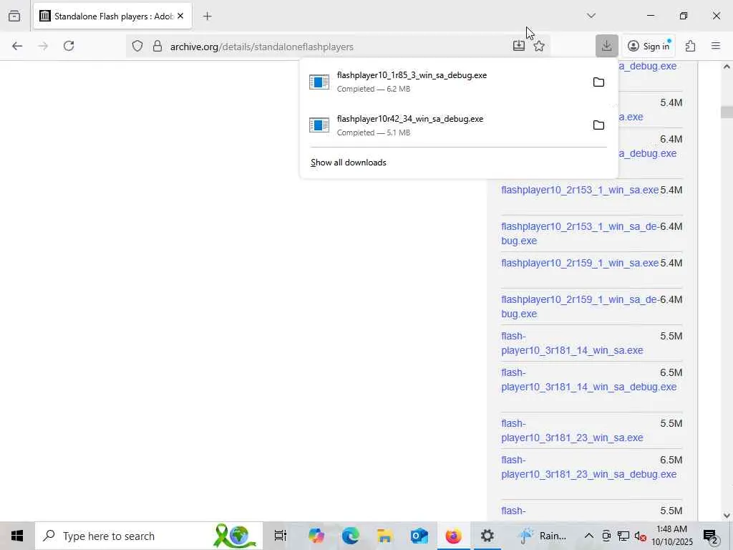Click the page scrollbar thumb
This screenshot has height=550, width=733.
(x=727, y=112)
